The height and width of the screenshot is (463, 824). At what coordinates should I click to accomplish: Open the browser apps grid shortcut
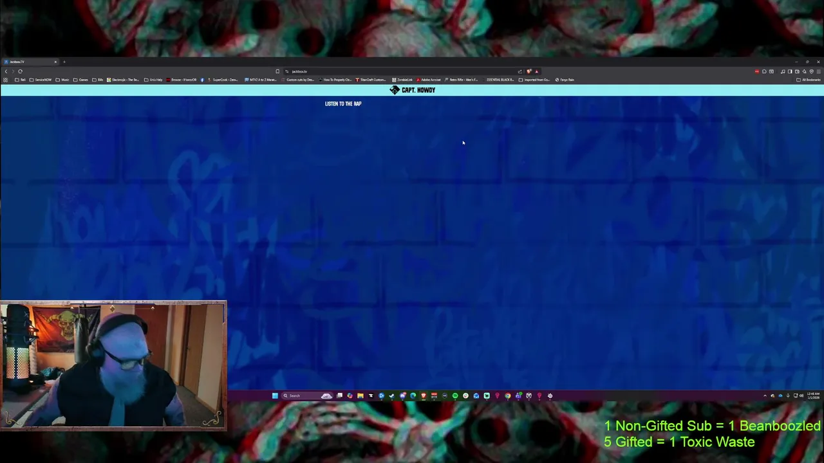[5, 80]
